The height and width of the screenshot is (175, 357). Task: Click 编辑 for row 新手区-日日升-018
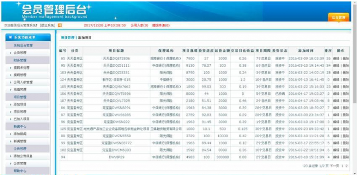[x=336, y=79]
